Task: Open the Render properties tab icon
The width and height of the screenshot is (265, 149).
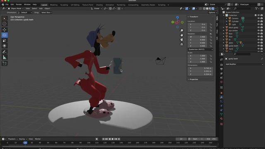Action: coord(222,65)
